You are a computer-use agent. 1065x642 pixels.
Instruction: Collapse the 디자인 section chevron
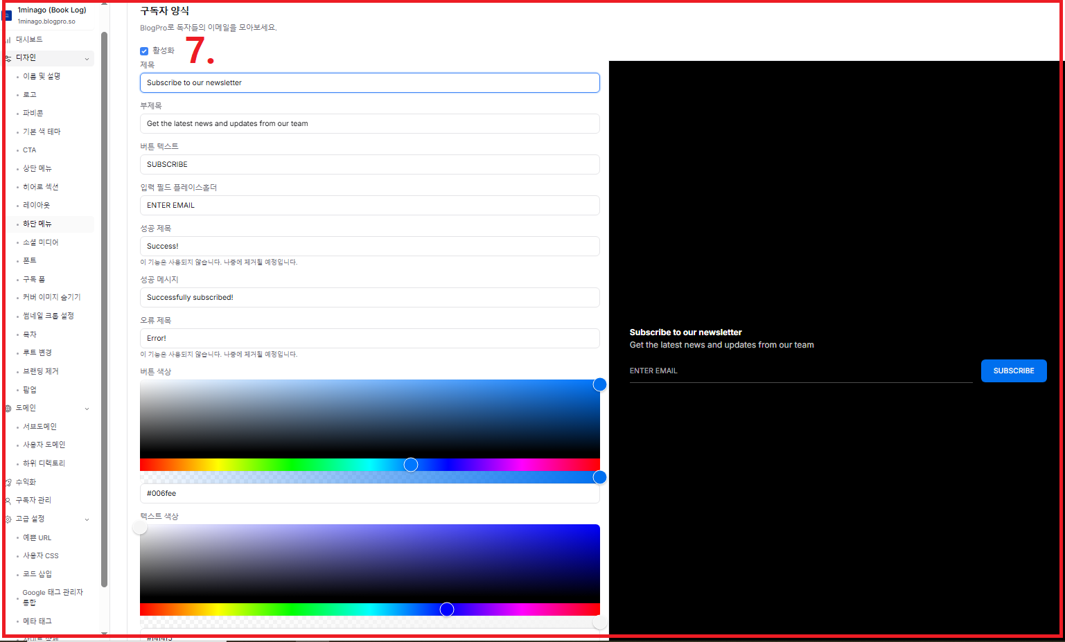[87, 59]
